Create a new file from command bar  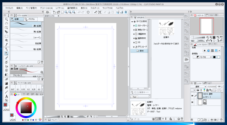pos(54,12)
